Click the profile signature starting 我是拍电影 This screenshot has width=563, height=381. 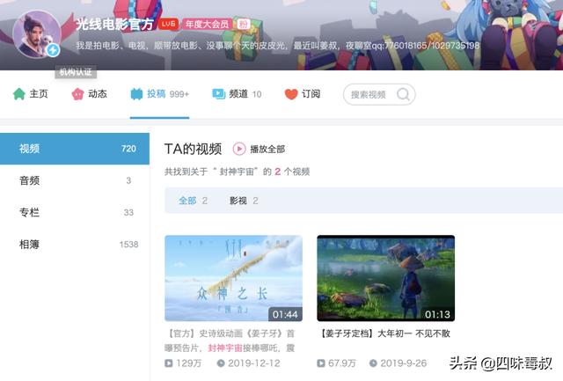[x=277, y=46]
